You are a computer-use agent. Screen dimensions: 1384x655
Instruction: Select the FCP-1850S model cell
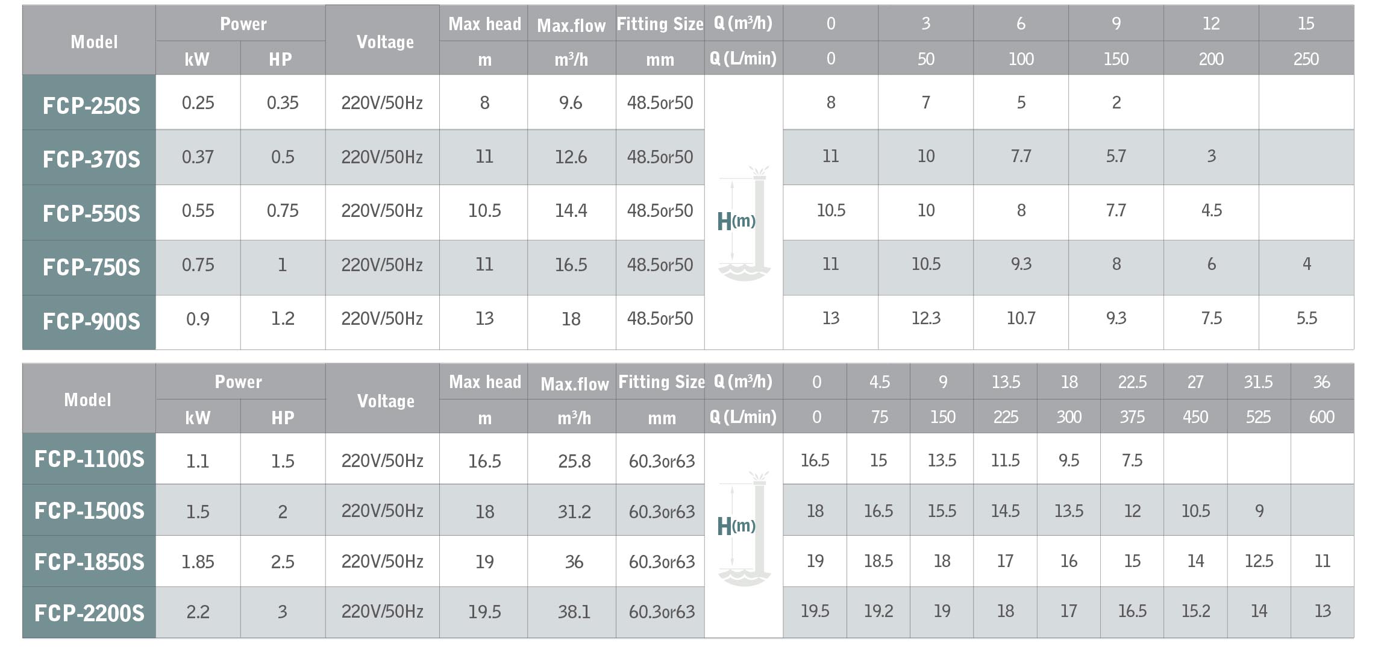(89, 561)
